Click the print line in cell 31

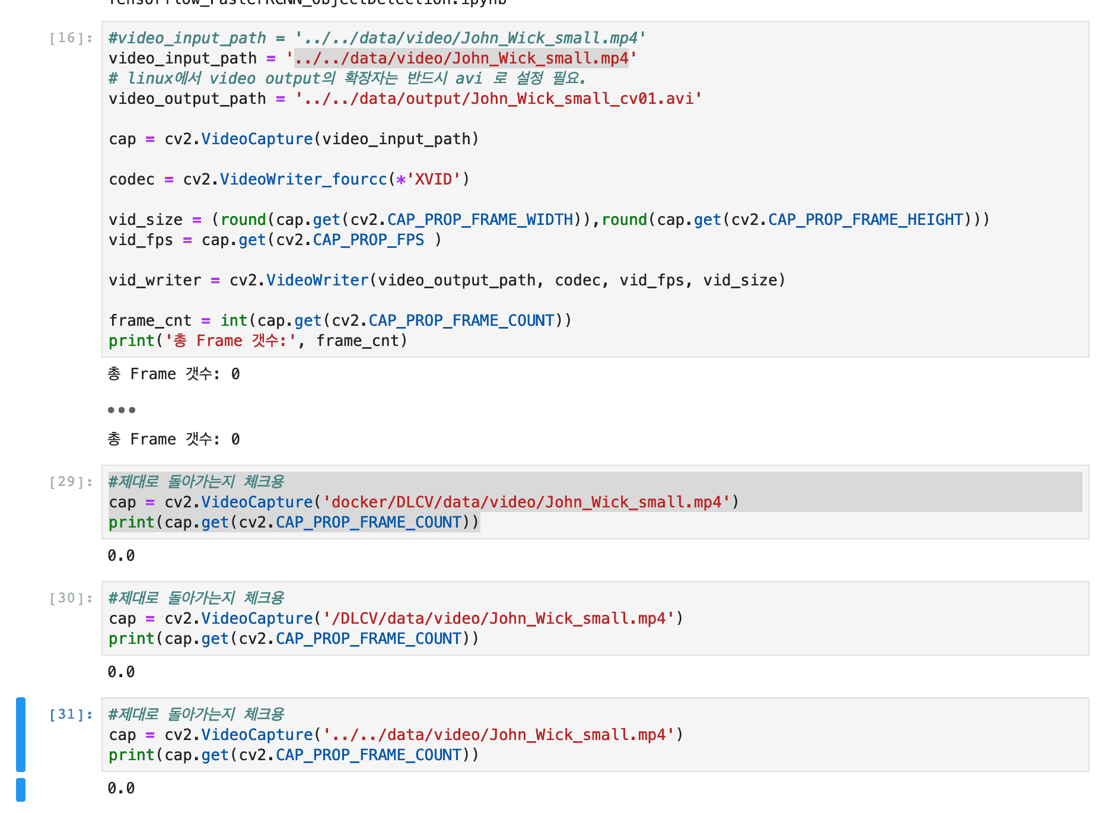(294, 755)
